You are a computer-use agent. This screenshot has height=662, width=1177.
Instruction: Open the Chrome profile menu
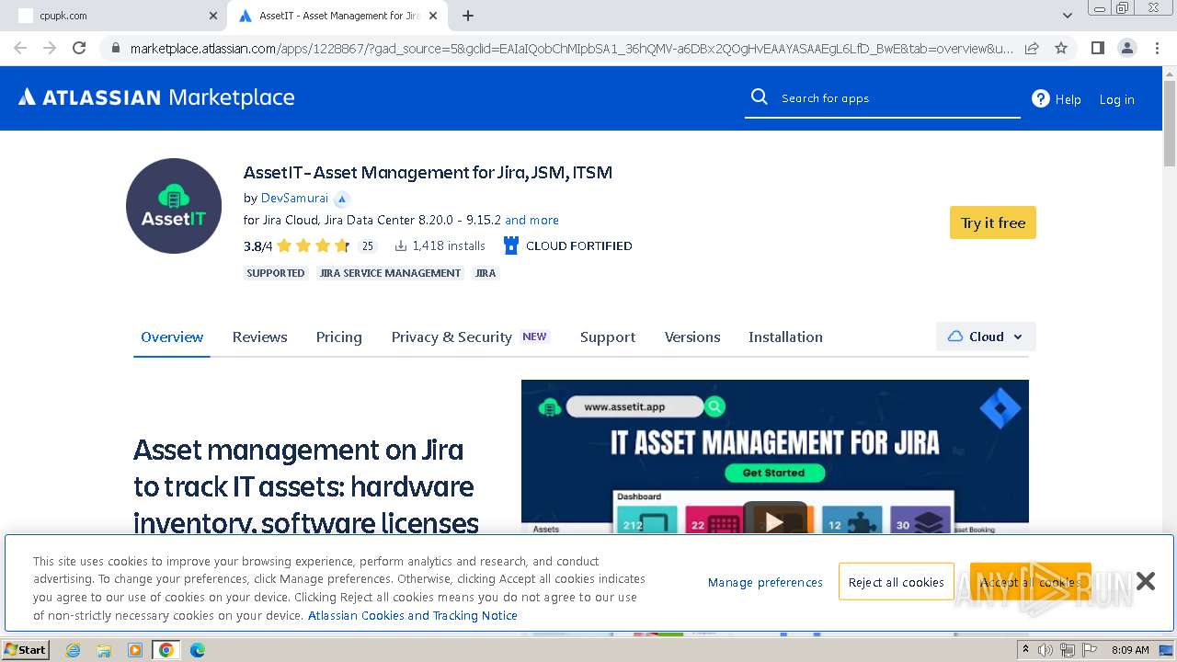tap(1126, 48)
